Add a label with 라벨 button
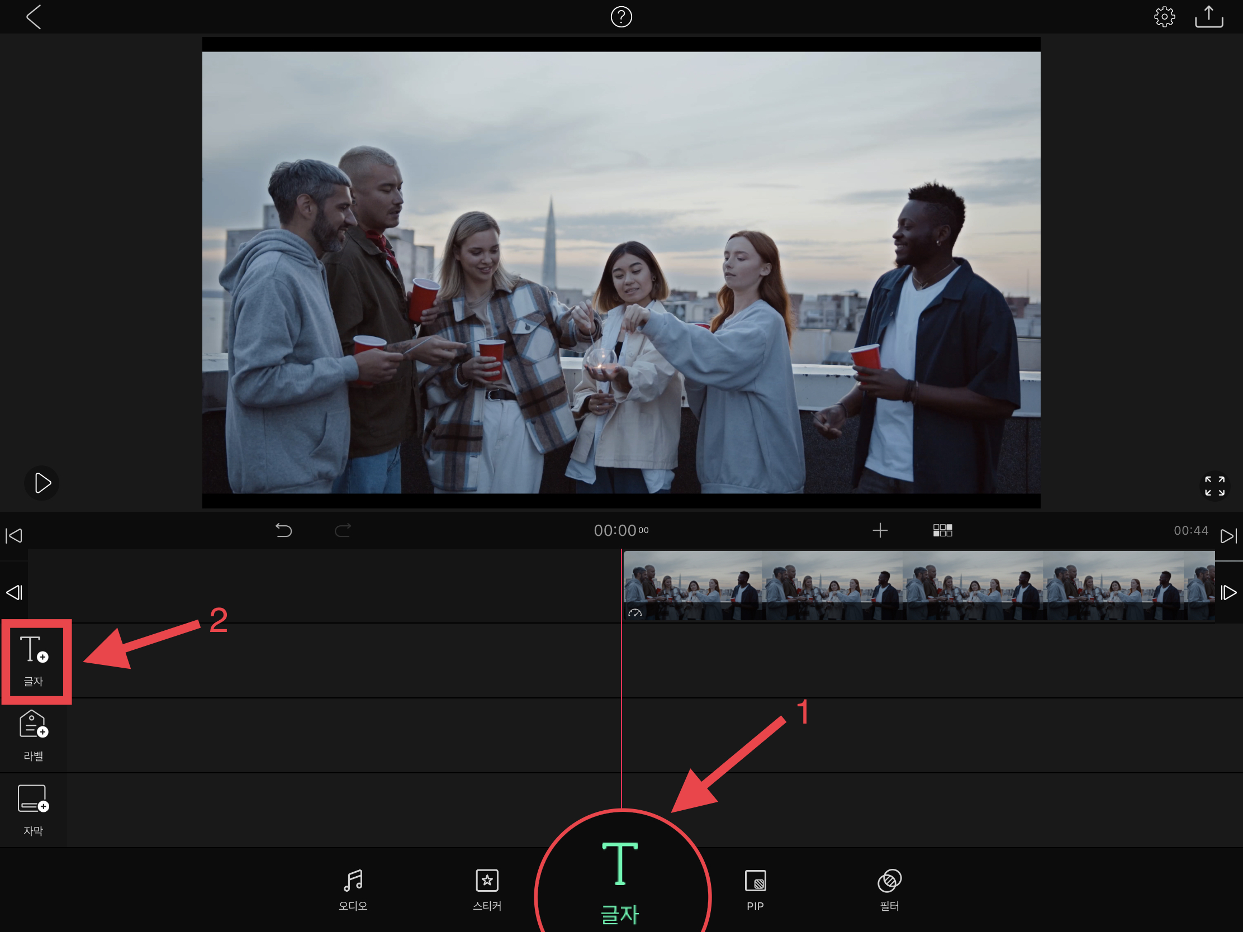 [x=34, y=735]
